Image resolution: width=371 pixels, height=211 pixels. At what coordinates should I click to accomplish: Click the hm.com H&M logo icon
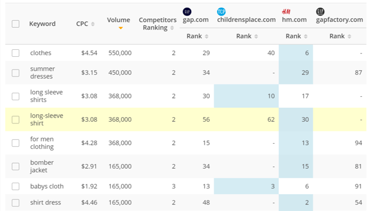[x=286, y=12]
